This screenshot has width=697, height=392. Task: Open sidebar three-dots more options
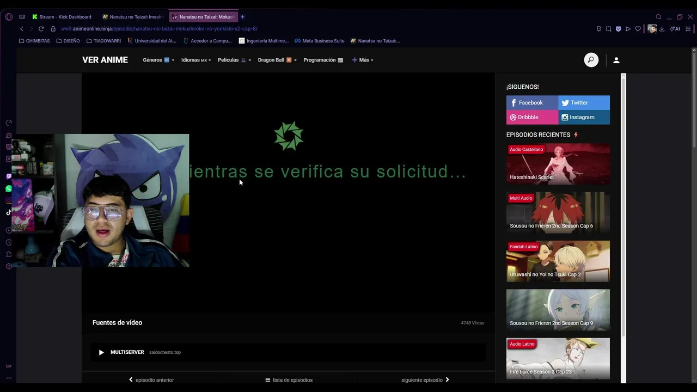[9, 378]
